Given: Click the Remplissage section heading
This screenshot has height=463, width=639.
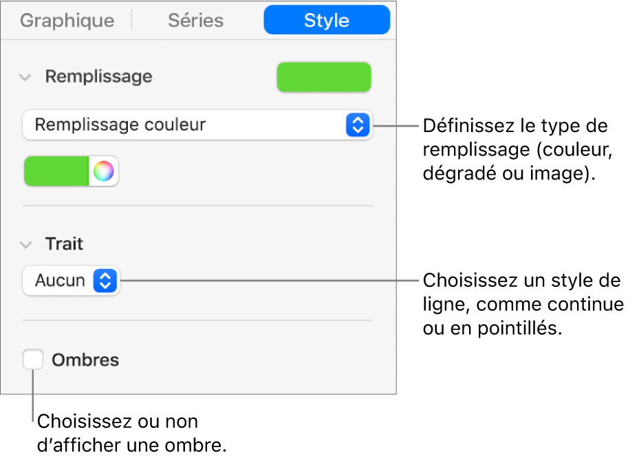Looking at the screenshot, I should click(98, 76).
